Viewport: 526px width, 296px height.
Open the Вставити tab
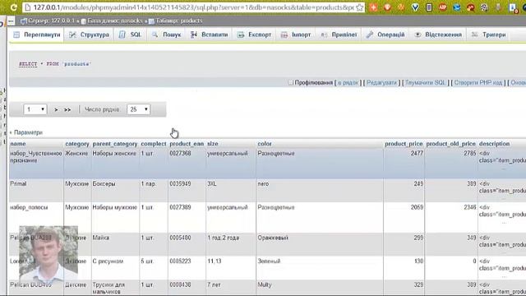coord(210,35)
